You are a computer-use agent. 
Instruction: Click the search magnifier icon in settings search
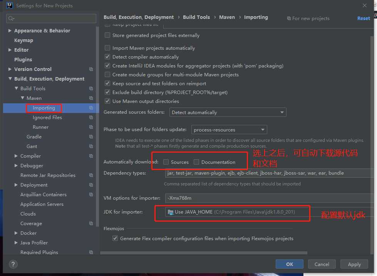click(x=11, y=18)
